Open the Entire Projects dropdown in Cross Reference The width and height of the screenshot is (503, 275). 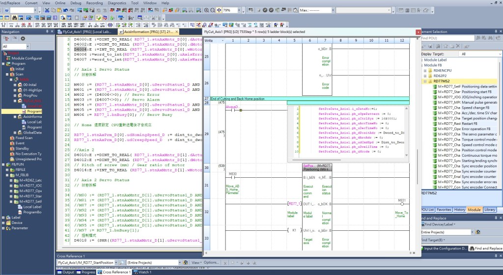pos(180,263)
